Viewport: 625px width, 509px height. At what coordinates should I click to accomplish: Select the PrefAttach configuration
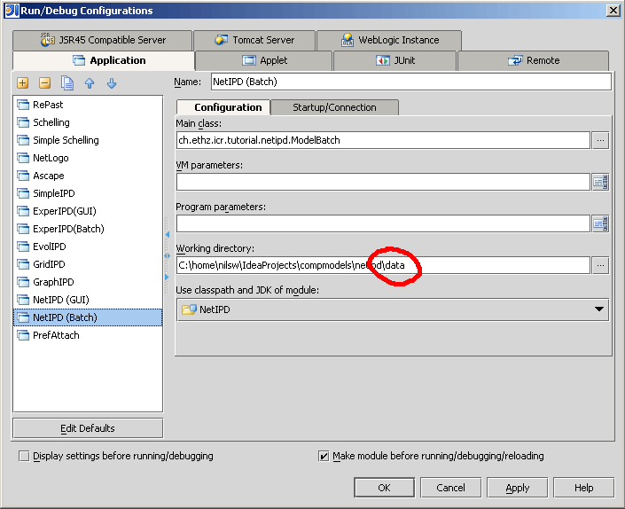coord(88,335)
